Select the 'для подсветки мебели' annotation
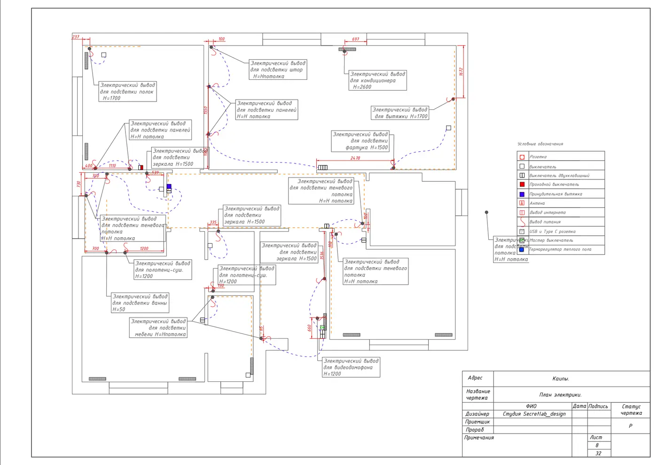Screen dimensions: 658x465 [x=158, y=328]
